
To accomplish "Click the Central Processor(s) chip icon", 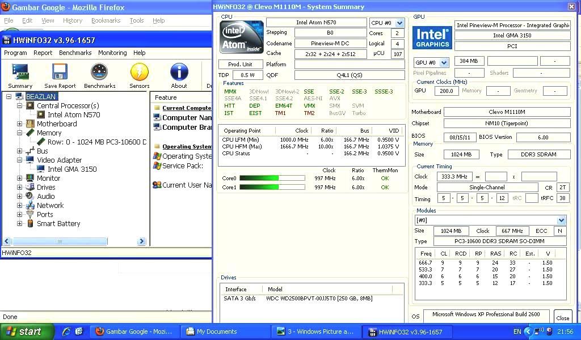I will (31, 106).
